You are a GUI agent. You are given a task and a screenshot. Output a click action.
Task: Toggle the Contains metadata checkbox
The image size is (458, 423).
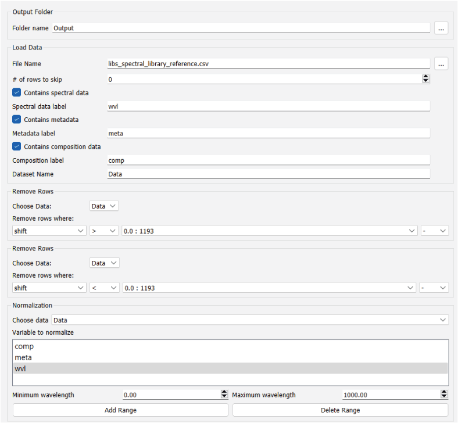(17, 120)
